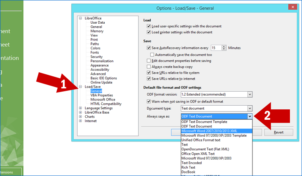
Task: Expand the LibreOffice Base node
Action: click(x=81, y=113)
